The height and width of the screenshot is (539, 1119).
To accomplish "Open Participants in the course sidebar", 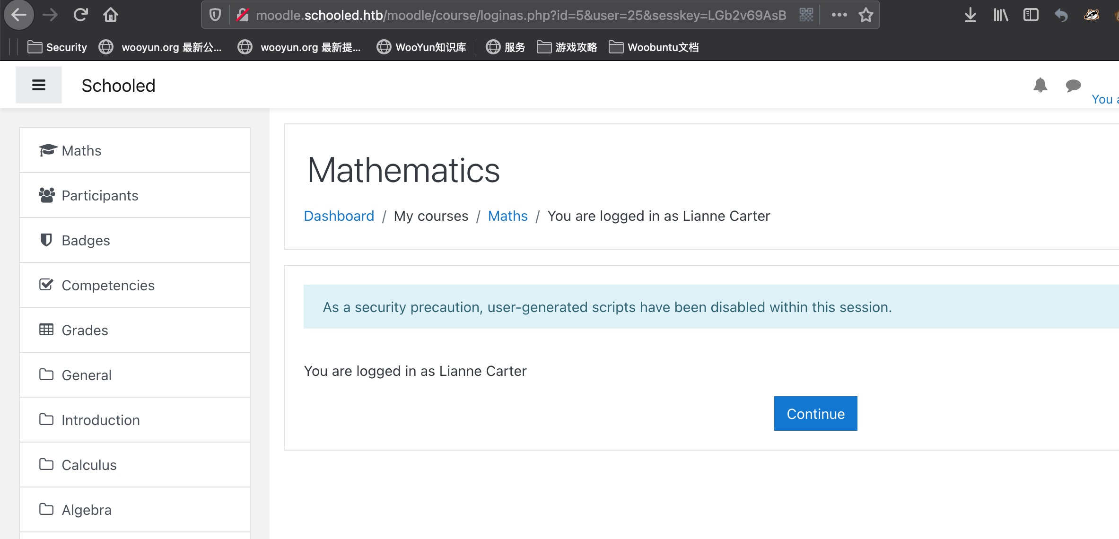I will 100,195.
